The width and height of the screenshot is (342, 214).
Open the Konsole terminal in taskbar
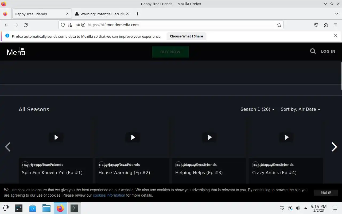pos(74,208)
